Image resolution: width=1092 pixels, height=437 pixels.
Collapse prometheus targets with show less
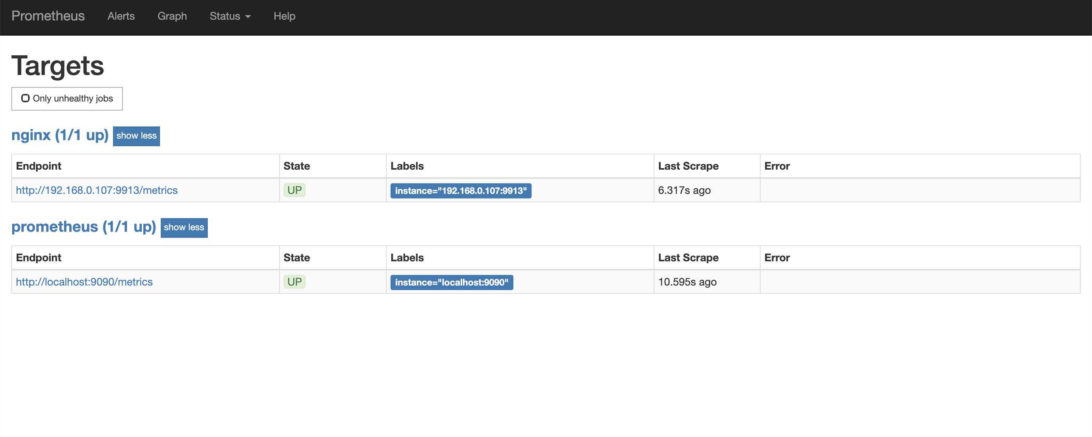coord(184,227)
